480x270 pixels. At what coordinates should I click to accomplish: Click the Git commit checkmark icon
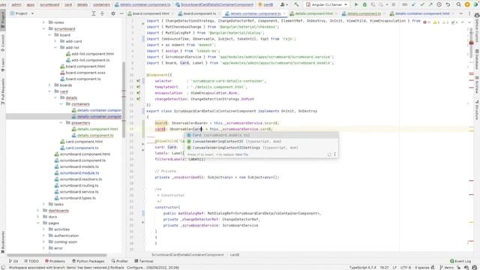[422, 4]
